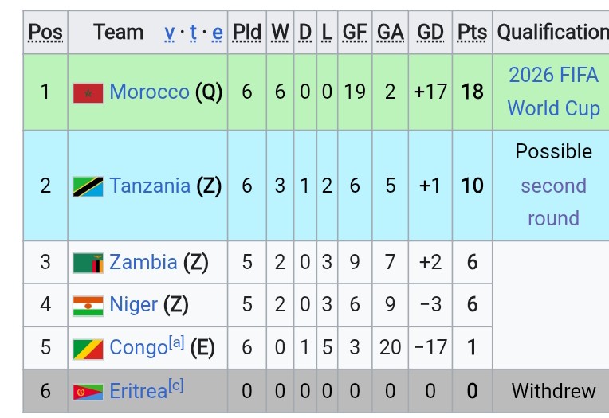The width and height of the screenshot is (609, 418).
Task: Open the Eritrea team link
Action: pos(138,391)
